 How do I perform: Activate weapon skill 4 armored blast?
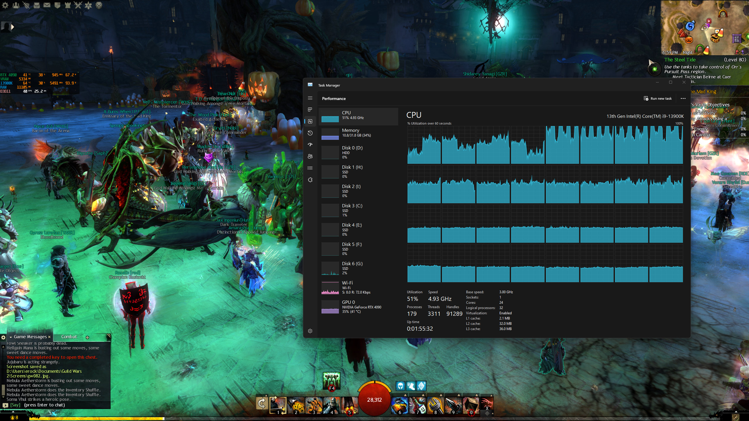(331, 405)
